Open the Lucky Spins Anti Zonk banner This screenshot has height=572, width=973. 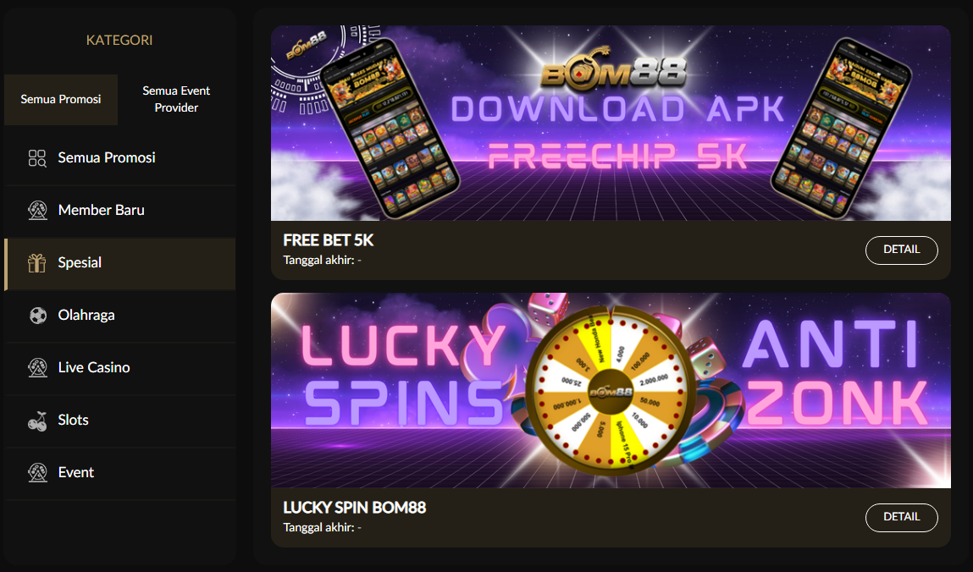pos(611,390)
